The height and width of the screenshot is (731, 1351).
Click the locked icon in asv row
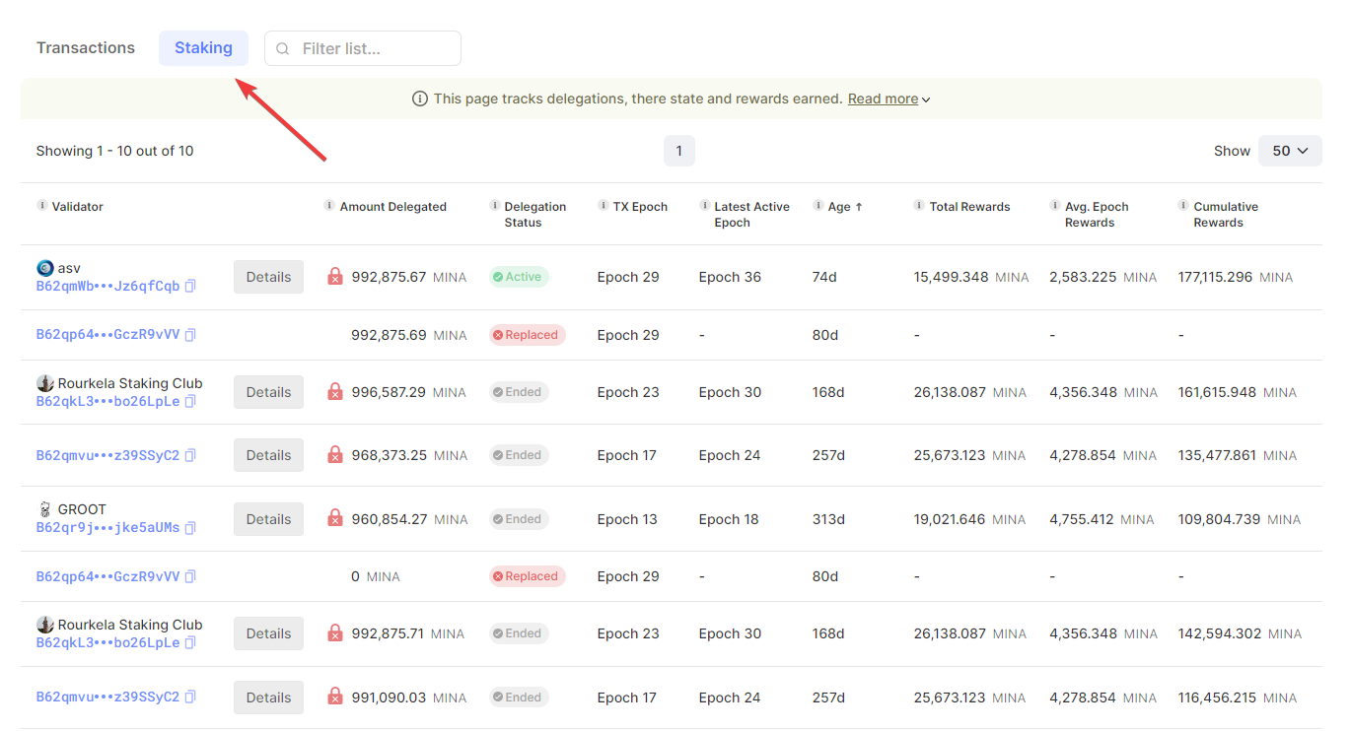coord(335,277)
